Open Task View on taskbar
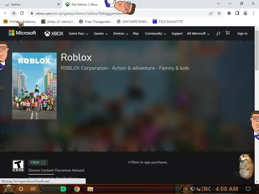This screenshot has height=194, width=259. pos(33,189)
